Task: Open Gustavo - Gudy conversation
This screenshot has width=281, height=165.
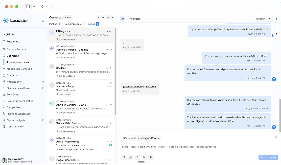Action: pyautogui.click(x=81, y=89)
